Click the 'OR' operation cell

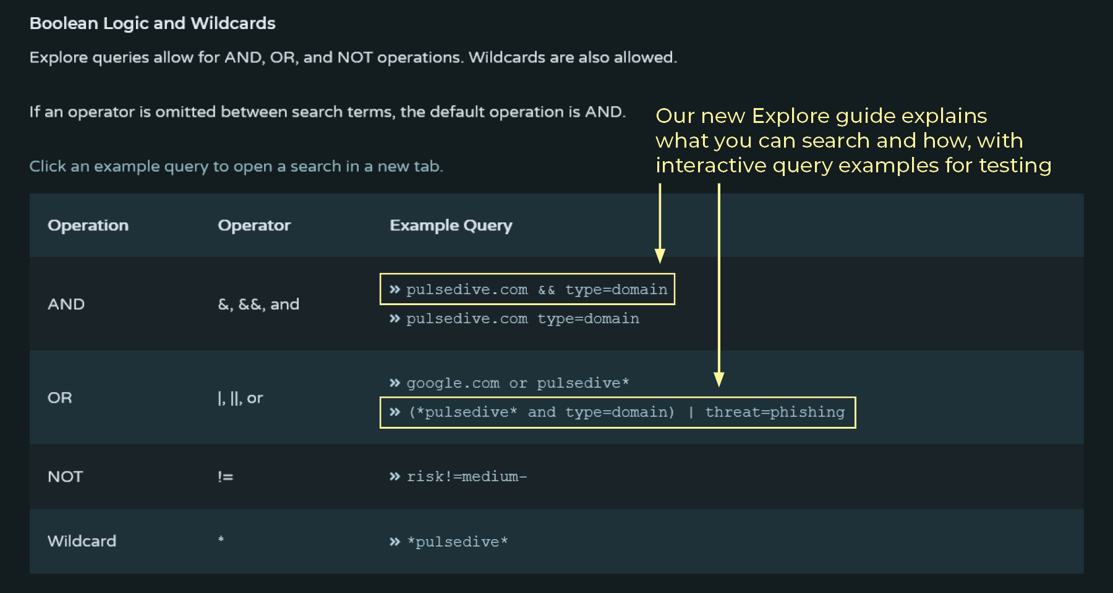pyautogui.click(x=60, y=398)
